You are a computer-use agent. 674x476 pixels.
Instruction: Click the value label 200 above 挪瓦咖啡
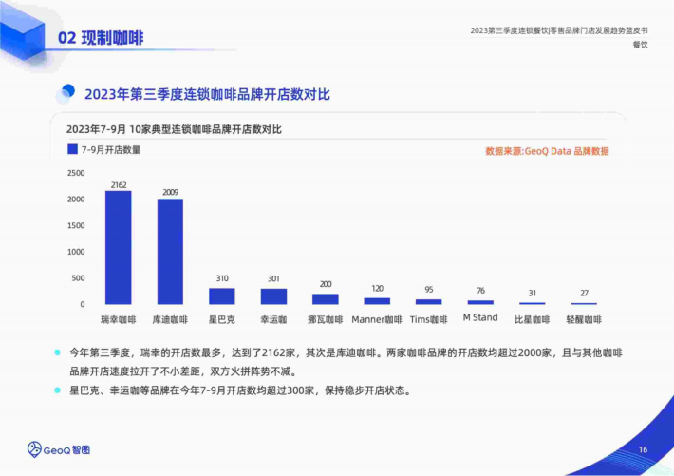pyautogui.click(x=326, y=284)
